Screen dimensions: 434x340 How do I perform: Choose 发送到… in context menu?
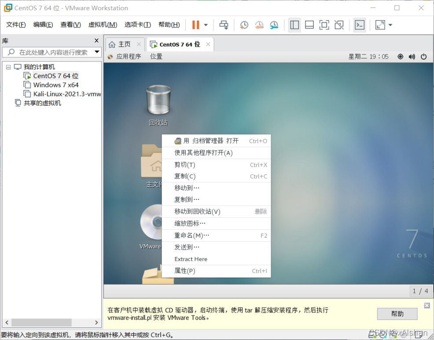click(x=216, y=247)
